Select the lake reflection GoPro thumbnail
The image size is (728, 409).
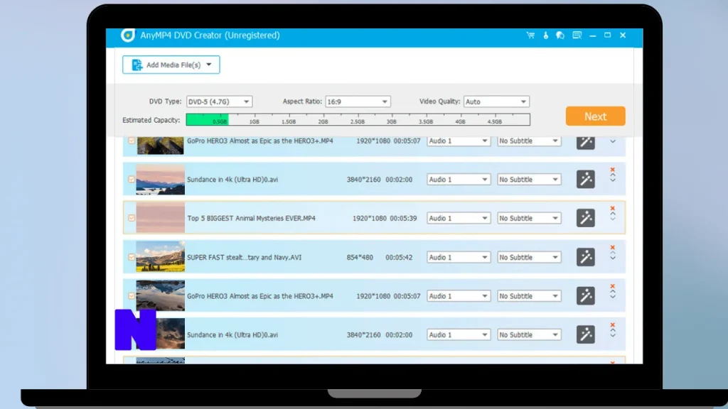pyautogui.click(x=160, y=295)
